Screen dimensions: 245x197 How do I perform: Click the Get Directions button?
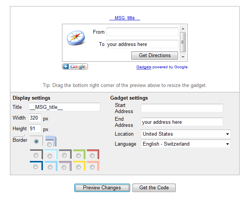tap(155, 56)
